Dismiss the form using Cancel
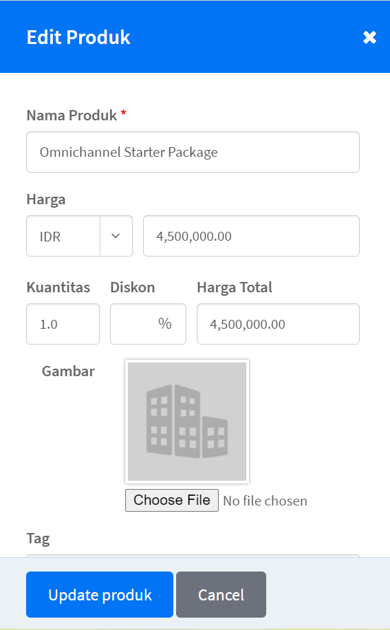The height and width of the screenshot is (630, 390). [221, 595]
